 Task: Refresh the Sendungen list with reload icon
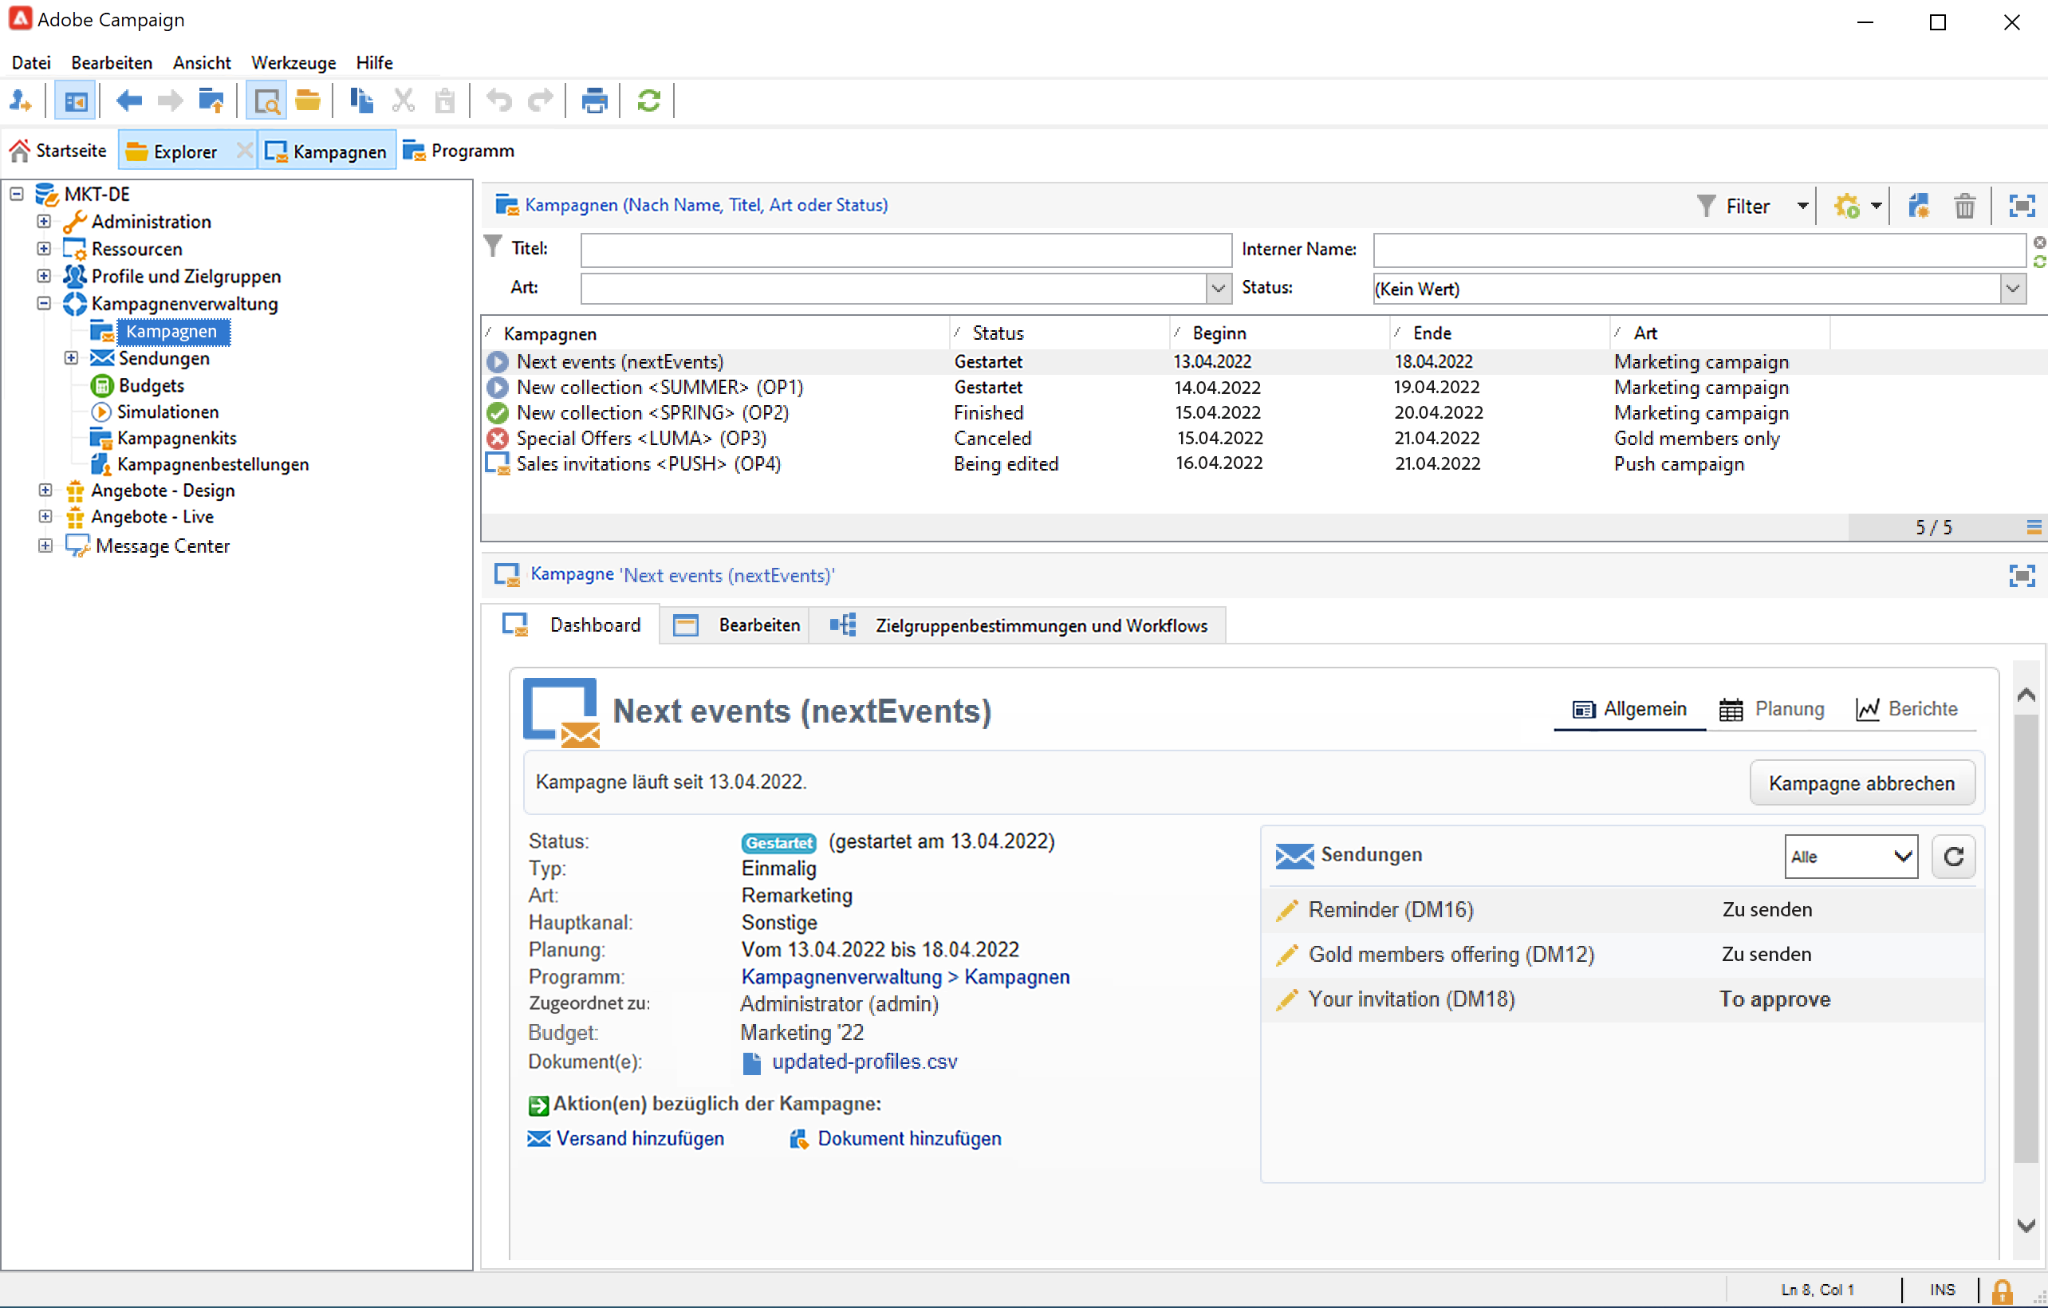click(x=1954, y=857)
